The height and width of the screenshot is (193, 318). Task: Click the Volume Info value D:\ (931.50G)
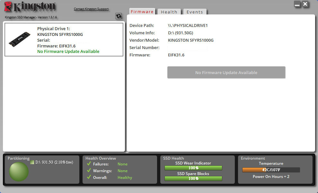[181, 33]
